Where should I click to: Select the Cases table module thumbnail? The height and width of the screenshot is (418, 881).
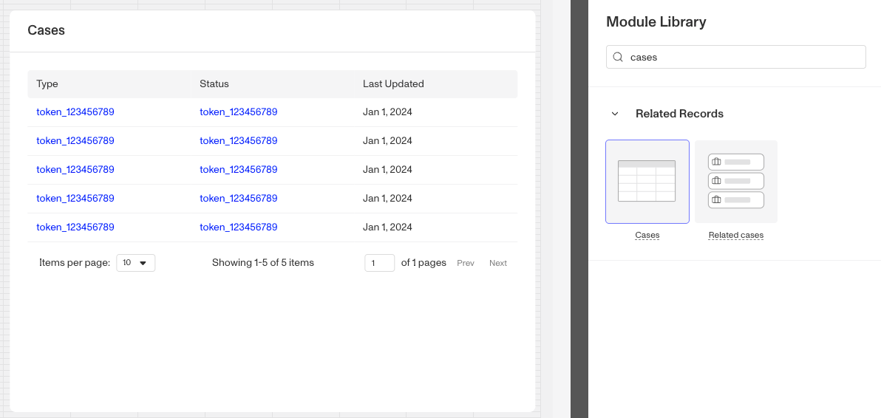coord(647,182)
